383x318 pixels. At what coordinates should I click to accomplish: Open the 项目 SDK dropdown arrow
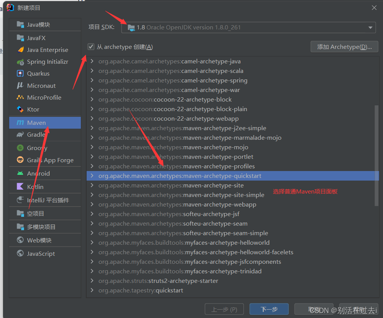(x=370, y=27)
